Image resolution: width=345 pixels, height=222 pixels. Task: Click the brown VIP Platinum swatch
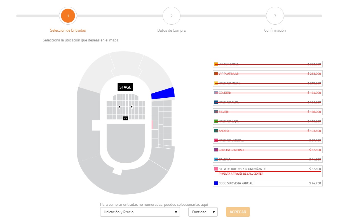click(216, 74)
